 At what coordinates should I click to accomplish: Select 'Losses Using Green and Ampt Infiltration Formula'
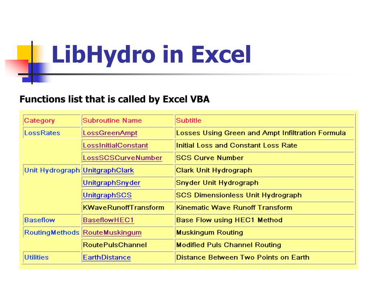coord(261,133)
